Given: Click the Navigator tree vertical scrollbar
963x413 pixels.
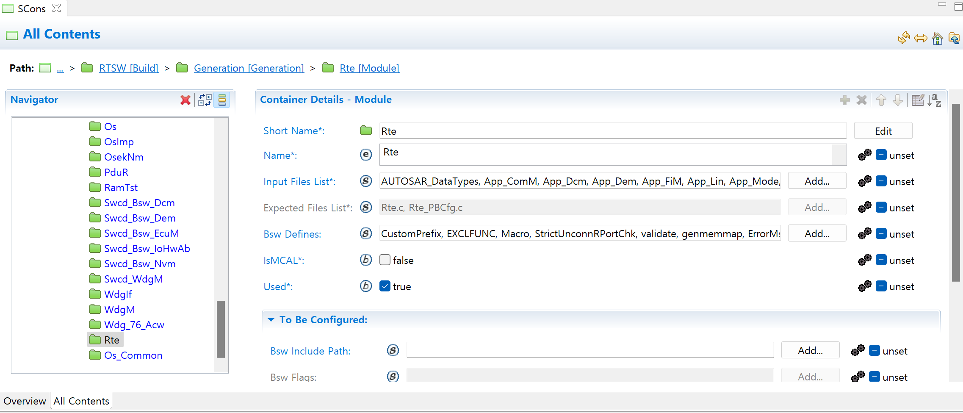Looking at the screenshot, I should [x=221, y=329].
